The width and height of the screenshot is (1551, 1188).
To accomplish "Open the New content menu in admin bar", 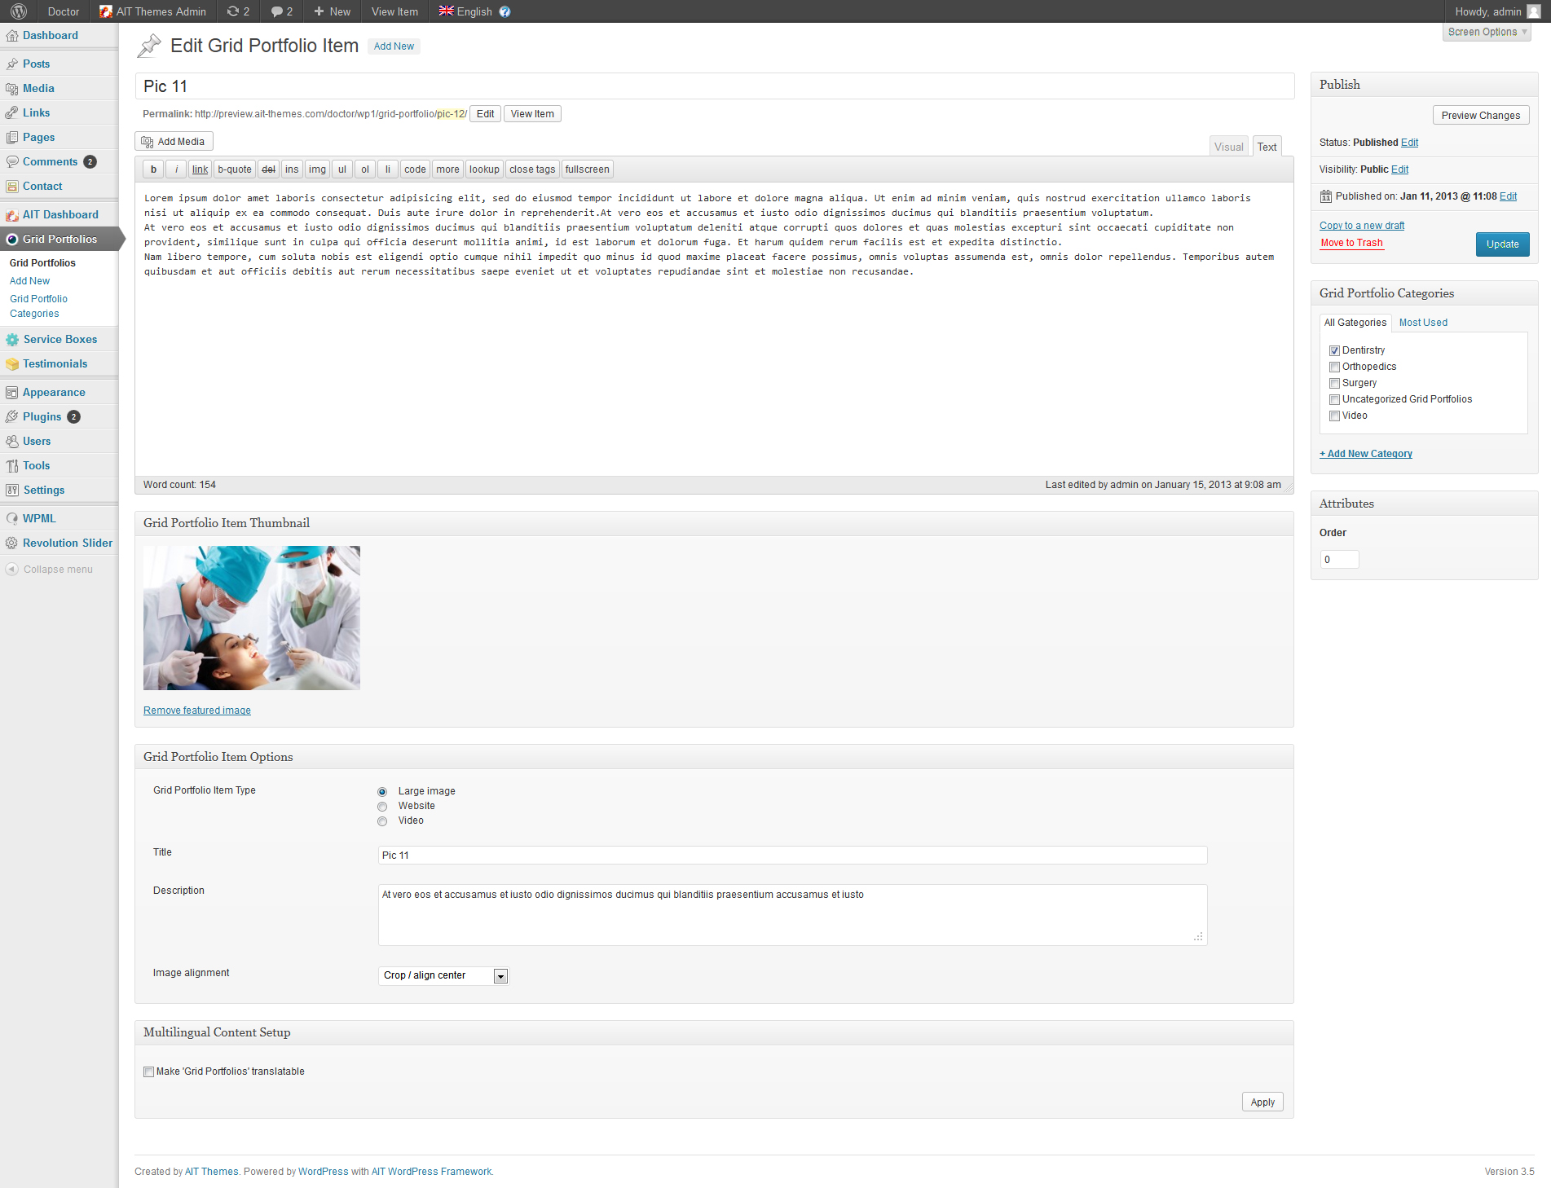I will pos(333,11).
